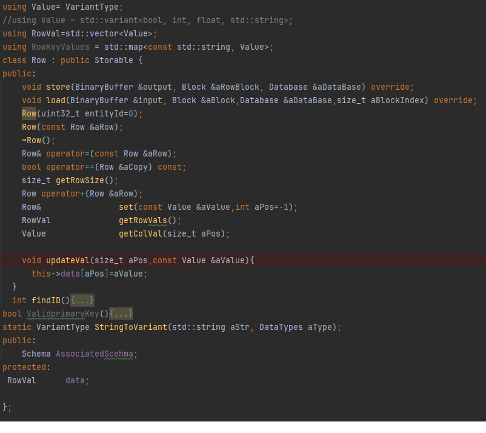Click the commented-out std::variant line

(x=147, y=20)
